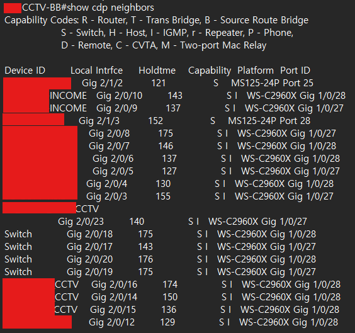Click 'Gig 1/0/27' port in Gig 2/0/23 row
This screenshot has width=355, height=333.
tap(284, 222)
